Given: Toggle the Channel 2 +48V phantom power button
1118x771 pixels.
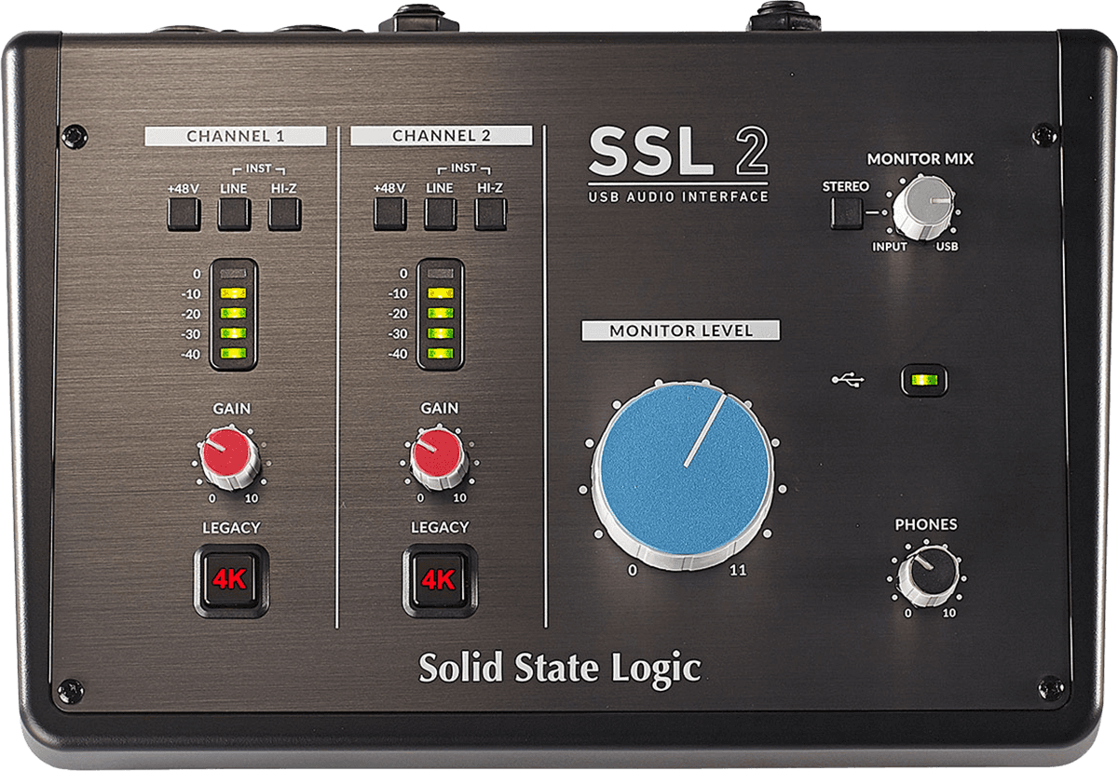Looking at the screenshot, I should pyautogui.click(x=389, y=214).
